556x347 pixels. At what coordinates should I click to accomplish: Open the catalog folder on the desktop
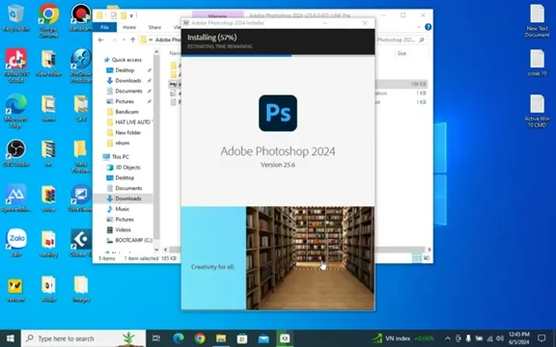point(48,244)
